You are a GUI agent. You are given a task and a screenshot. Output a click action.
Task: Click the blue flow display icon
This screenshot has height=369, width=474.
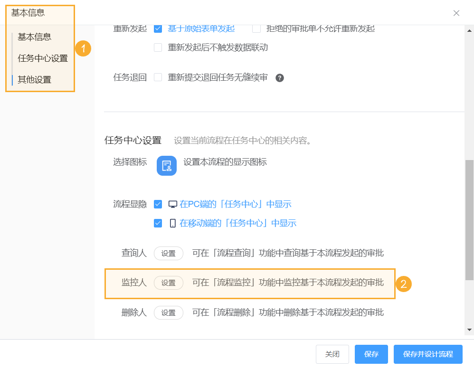166,166
